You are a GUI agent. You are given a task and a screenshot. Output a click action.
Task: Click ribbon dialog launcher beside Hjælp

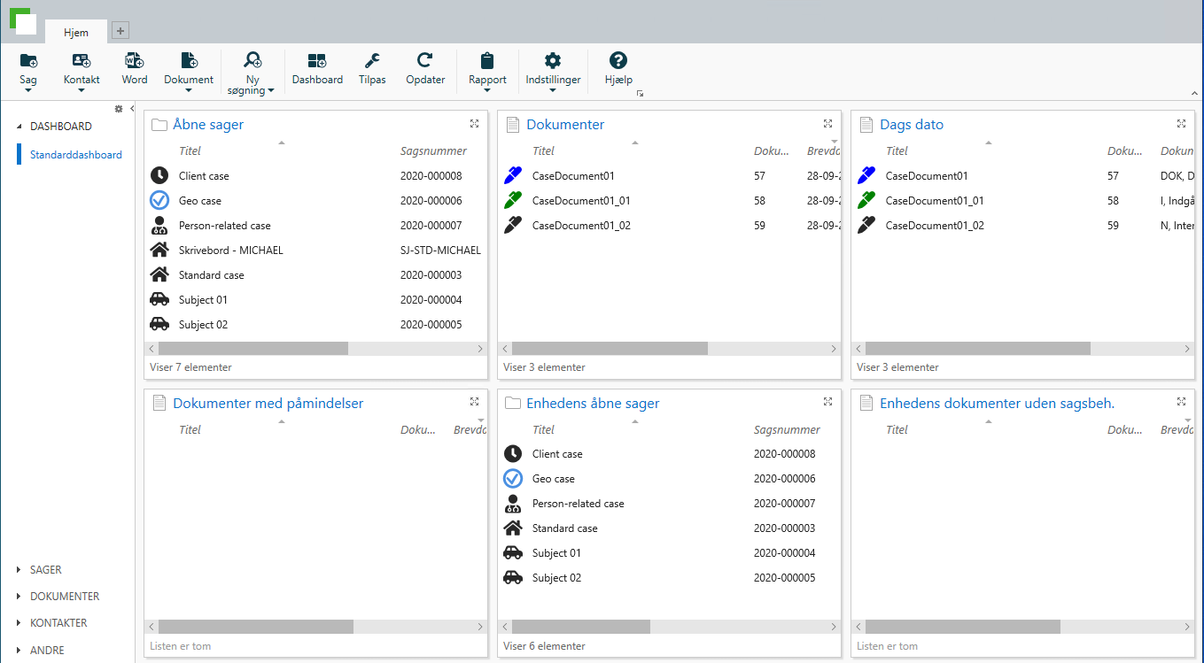coord(640,93)
